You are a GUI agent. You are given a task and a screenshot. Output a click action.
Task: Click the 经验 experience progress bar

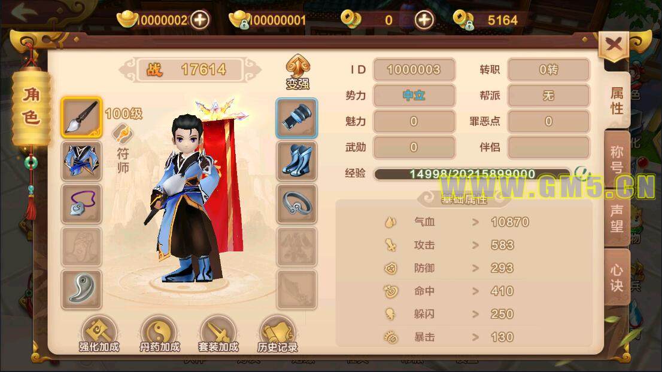click(x=472, y=174)
